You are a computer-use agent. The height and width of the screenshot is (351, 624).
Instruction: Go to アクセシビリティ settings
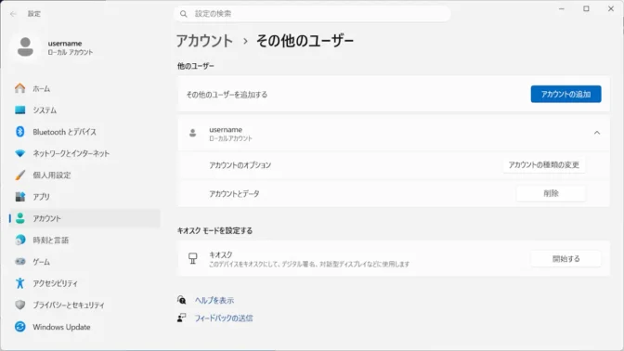pyautogui.click(x=84, y=283)
